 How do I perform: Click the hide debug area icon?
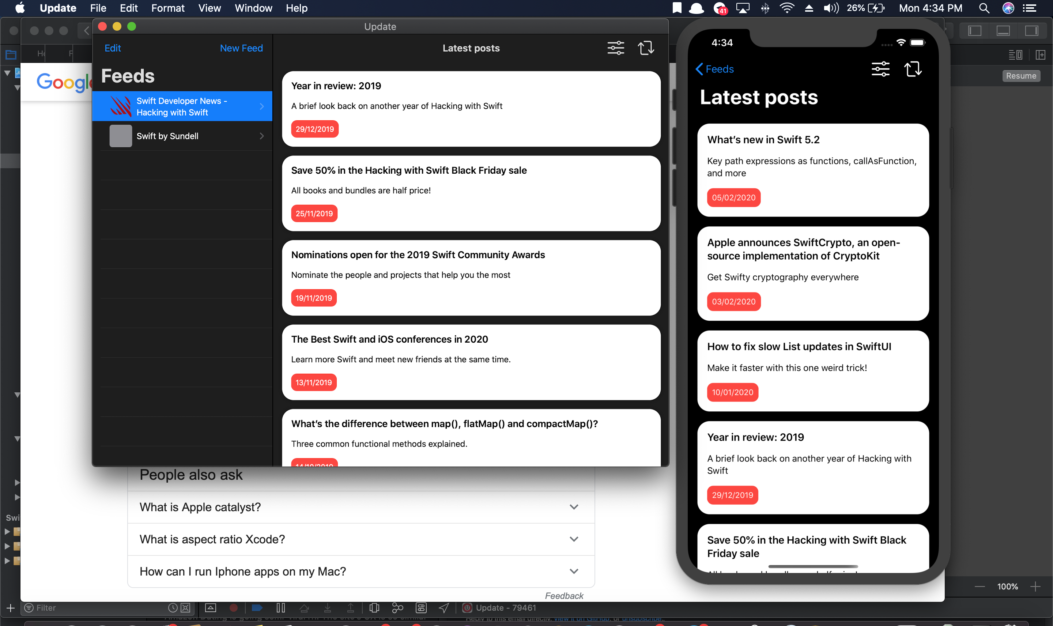click(x=211, y=607)
